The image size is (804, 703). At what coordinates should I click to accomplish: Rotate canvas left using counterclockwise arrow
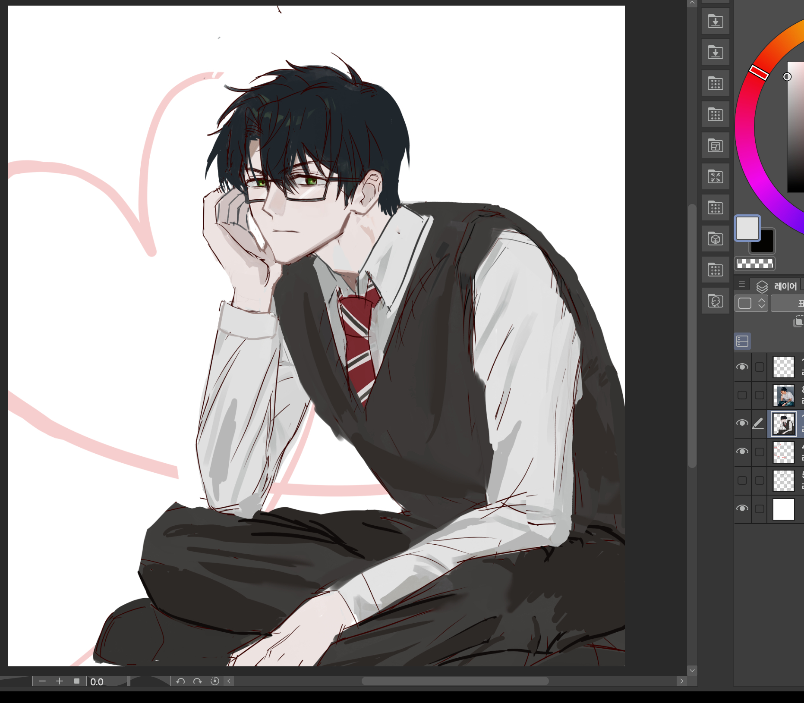[180, 681]
